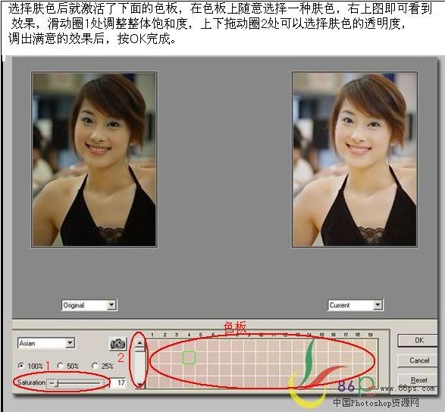Click the Saturation slider handle
The height and width of the screenshot is (412, 445).
(56, 383)
